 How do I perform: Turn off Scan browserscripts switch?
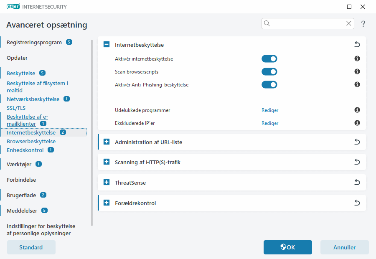[x=269, y=72]
